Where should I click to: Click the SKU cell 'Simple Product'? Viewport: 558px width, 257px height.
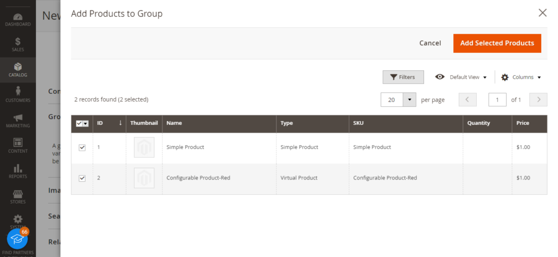click(x=372, y=147)
